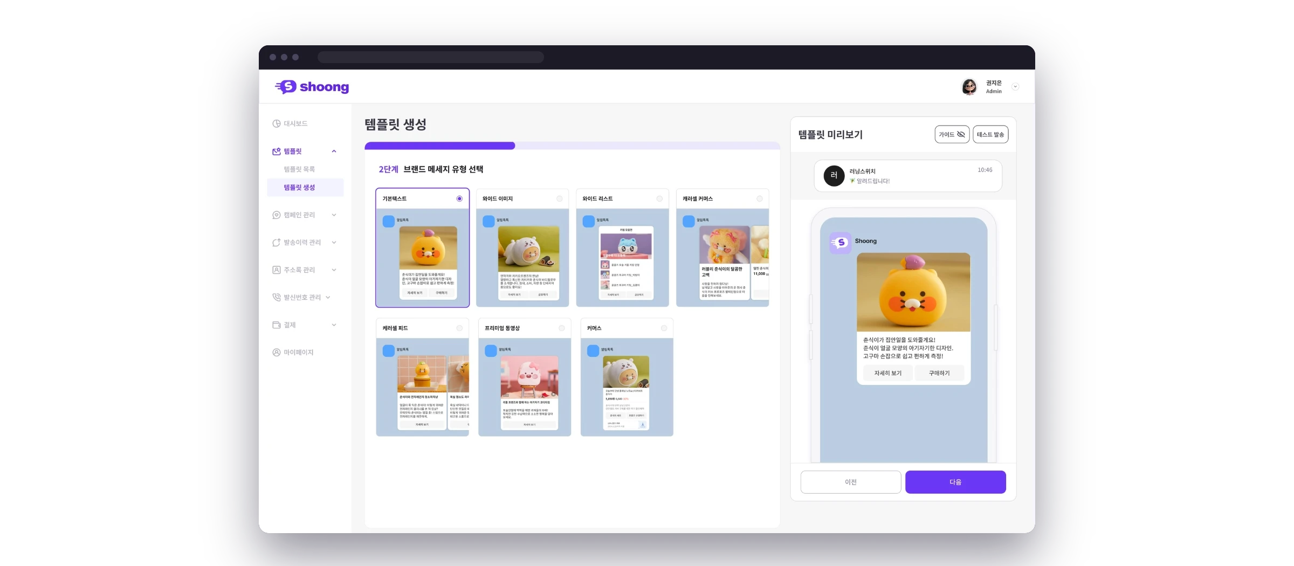Image resolution: width=1294 pixels, height=566 pixels.
Task: Click the 마이페이지 user icon
Action: (x=277, y=353)
